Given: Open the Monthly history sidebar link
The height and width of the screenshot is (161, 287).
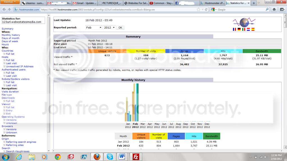Looking at the screenshot, I should point(11,35).
